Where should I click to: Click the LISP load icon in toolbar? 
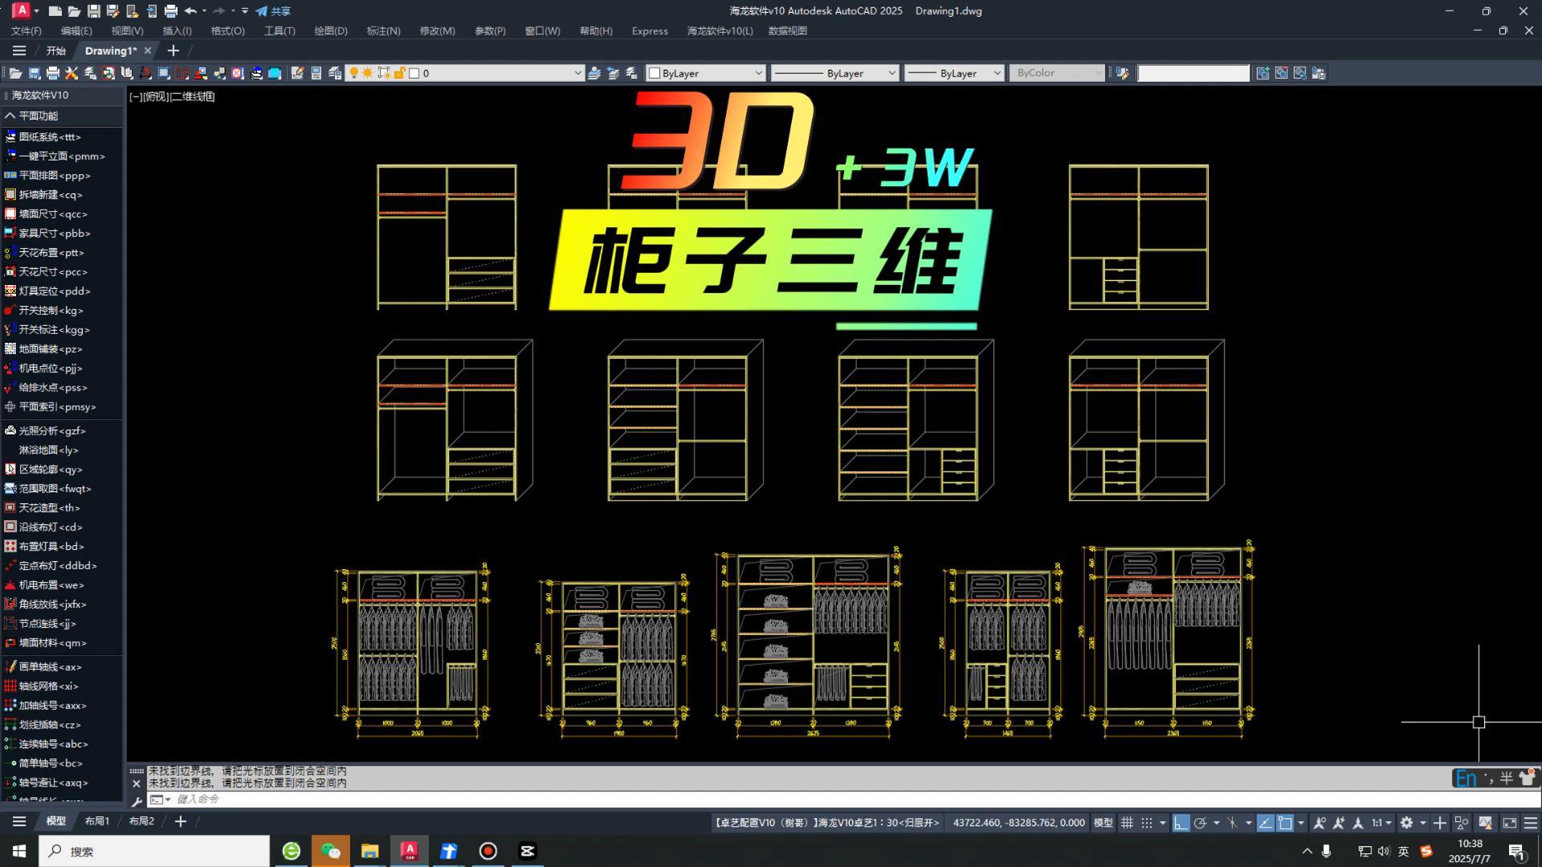(x=297, y=73)
